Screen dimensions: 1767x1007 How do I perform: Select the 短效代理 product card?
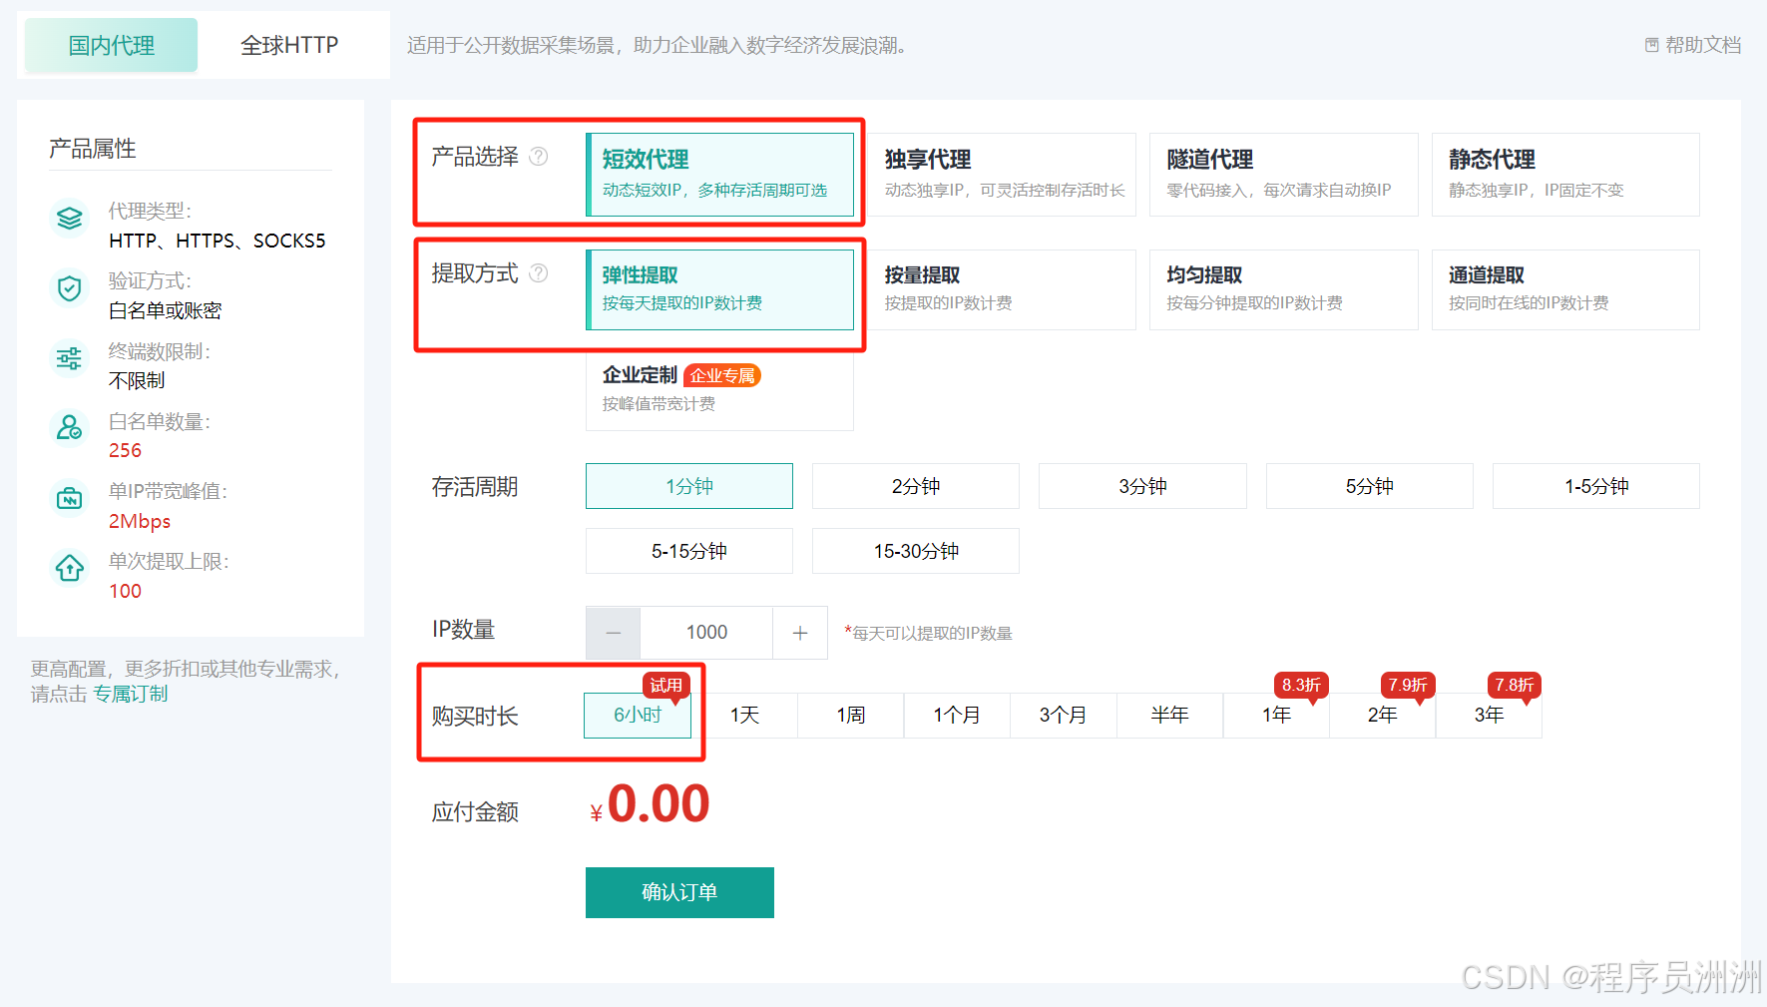[x=719, y=175]
